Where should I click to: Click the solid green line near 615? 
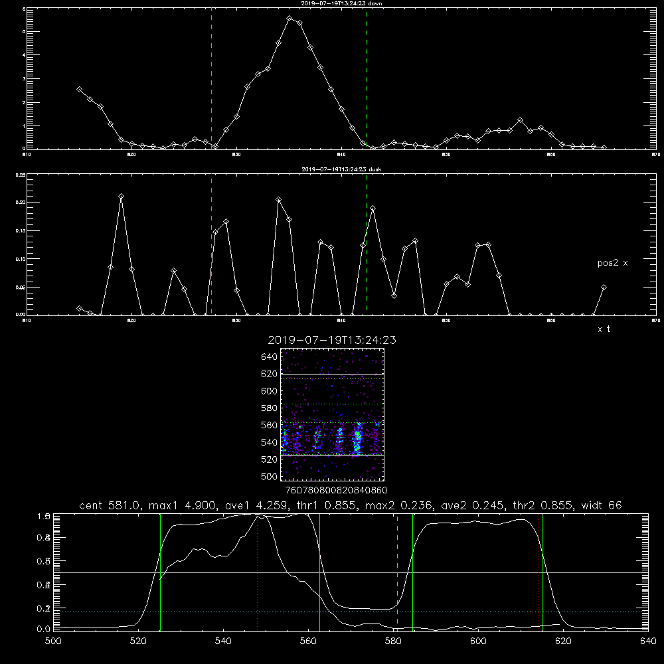[542, 572]
